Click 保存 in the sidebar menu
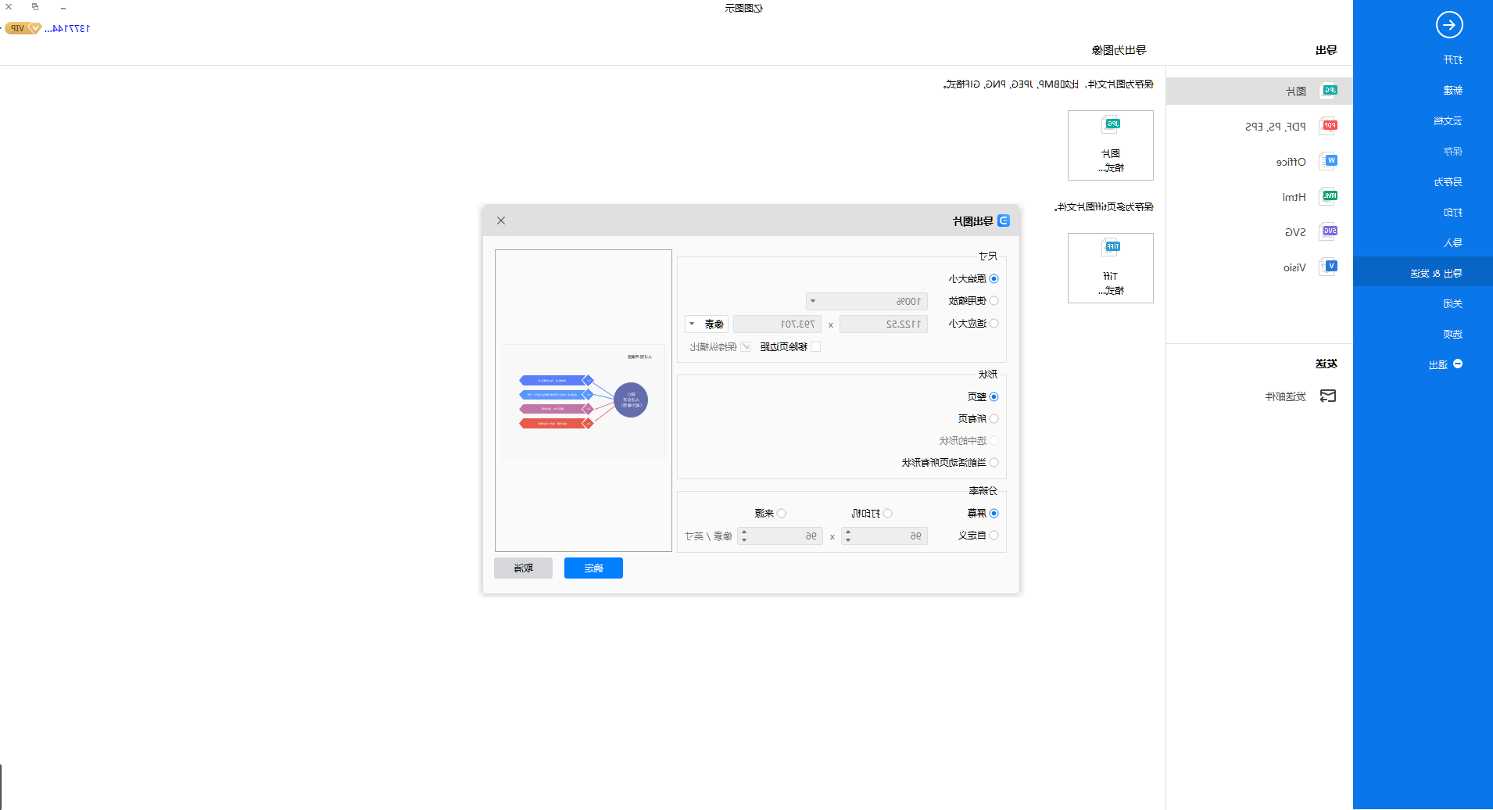The image size is (1493, 810). [1453, 152]
